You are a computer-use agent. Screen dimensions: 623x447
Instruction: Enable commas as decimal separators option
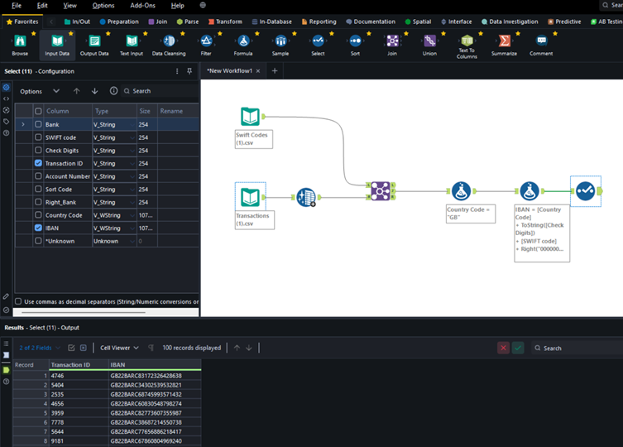[18, 301]
